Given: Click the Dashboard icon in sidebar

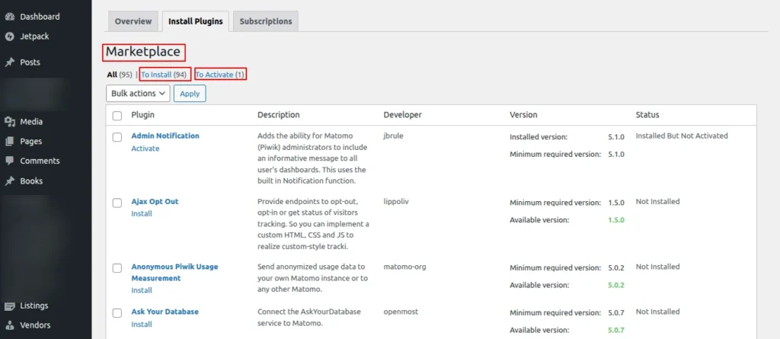Looking at the screenshot, I should coord(9,17).
